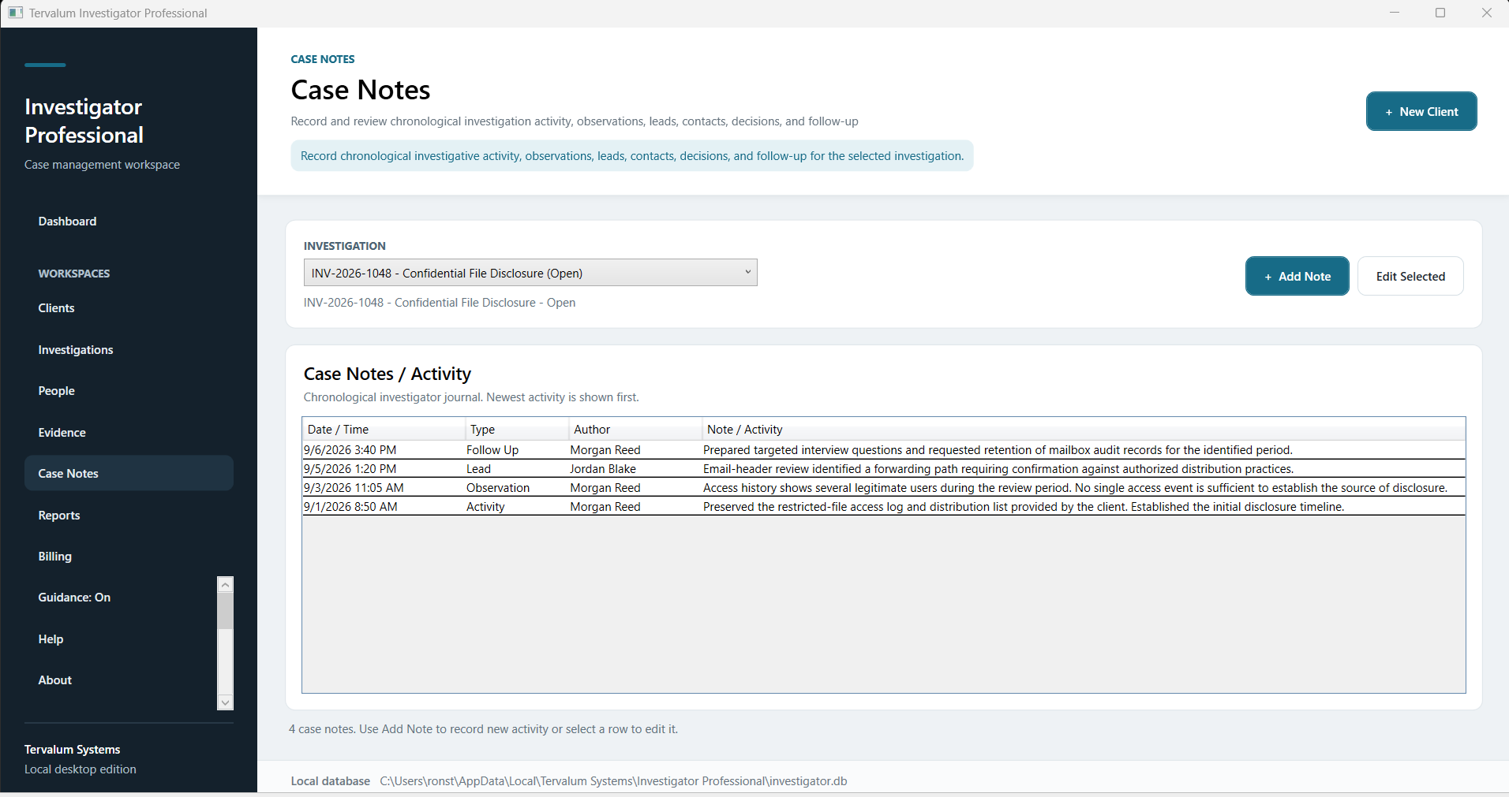This screenshot has height=797, width=1509.
Task: Open the Dashboard page
Action: click(x=129, y=222)
